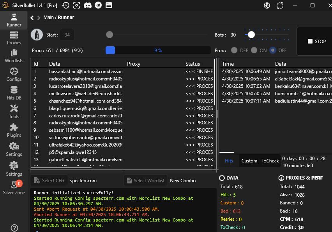Select the OFF proxy mode radio button
The image size is (332, 232).
point(273,50)
